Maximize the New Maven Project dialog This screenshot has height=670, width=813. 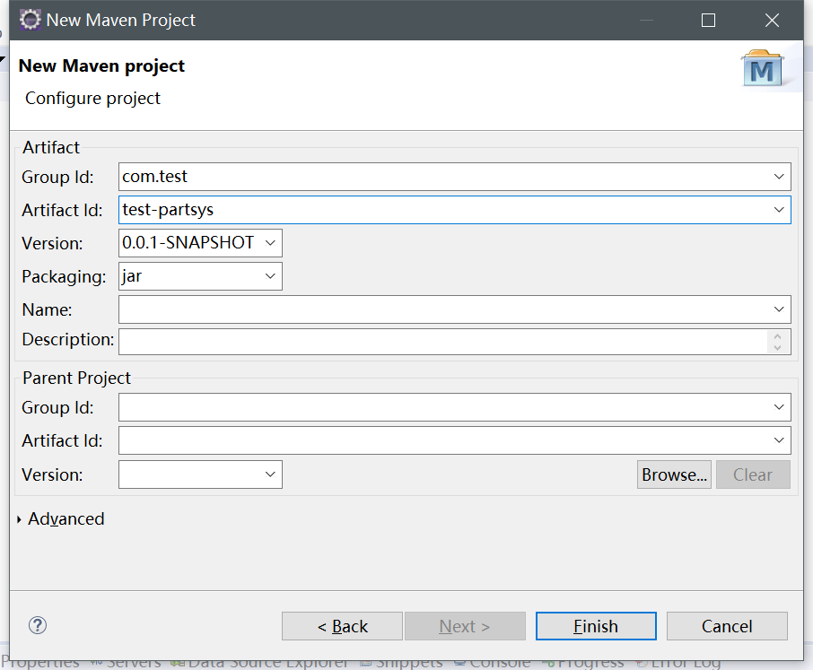point(708,21)
